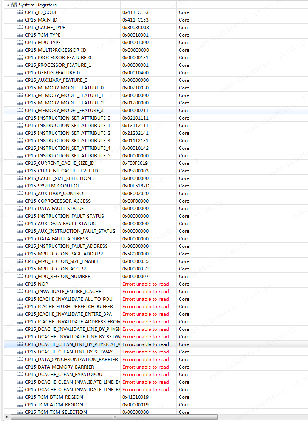This screenshot has width=308, height=421.
Task: Collapse the System_Registers tree node
Action: tap(8, 5)
